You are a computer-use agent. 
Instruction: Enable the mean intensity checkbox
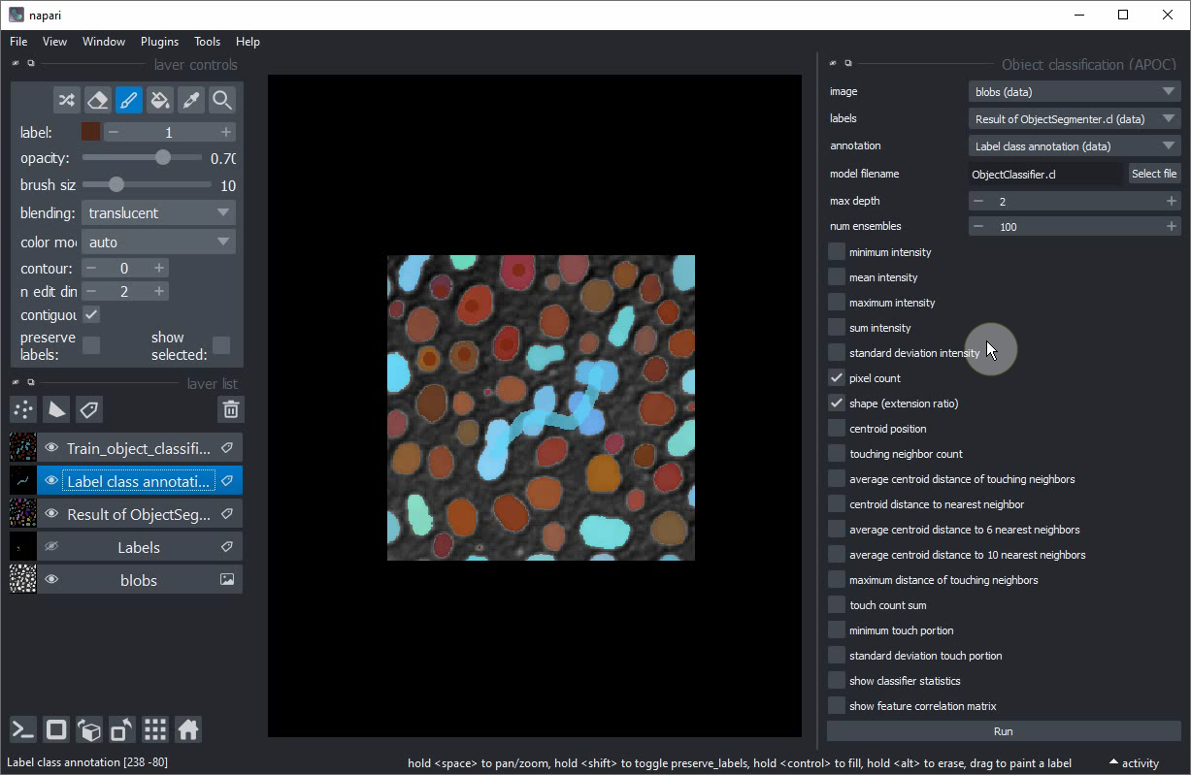click(x=837, y=277)
